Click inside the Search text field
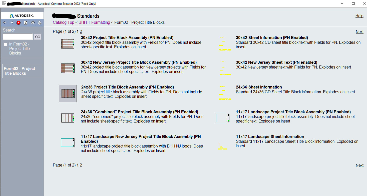367x196 pixels. [18, 36]
